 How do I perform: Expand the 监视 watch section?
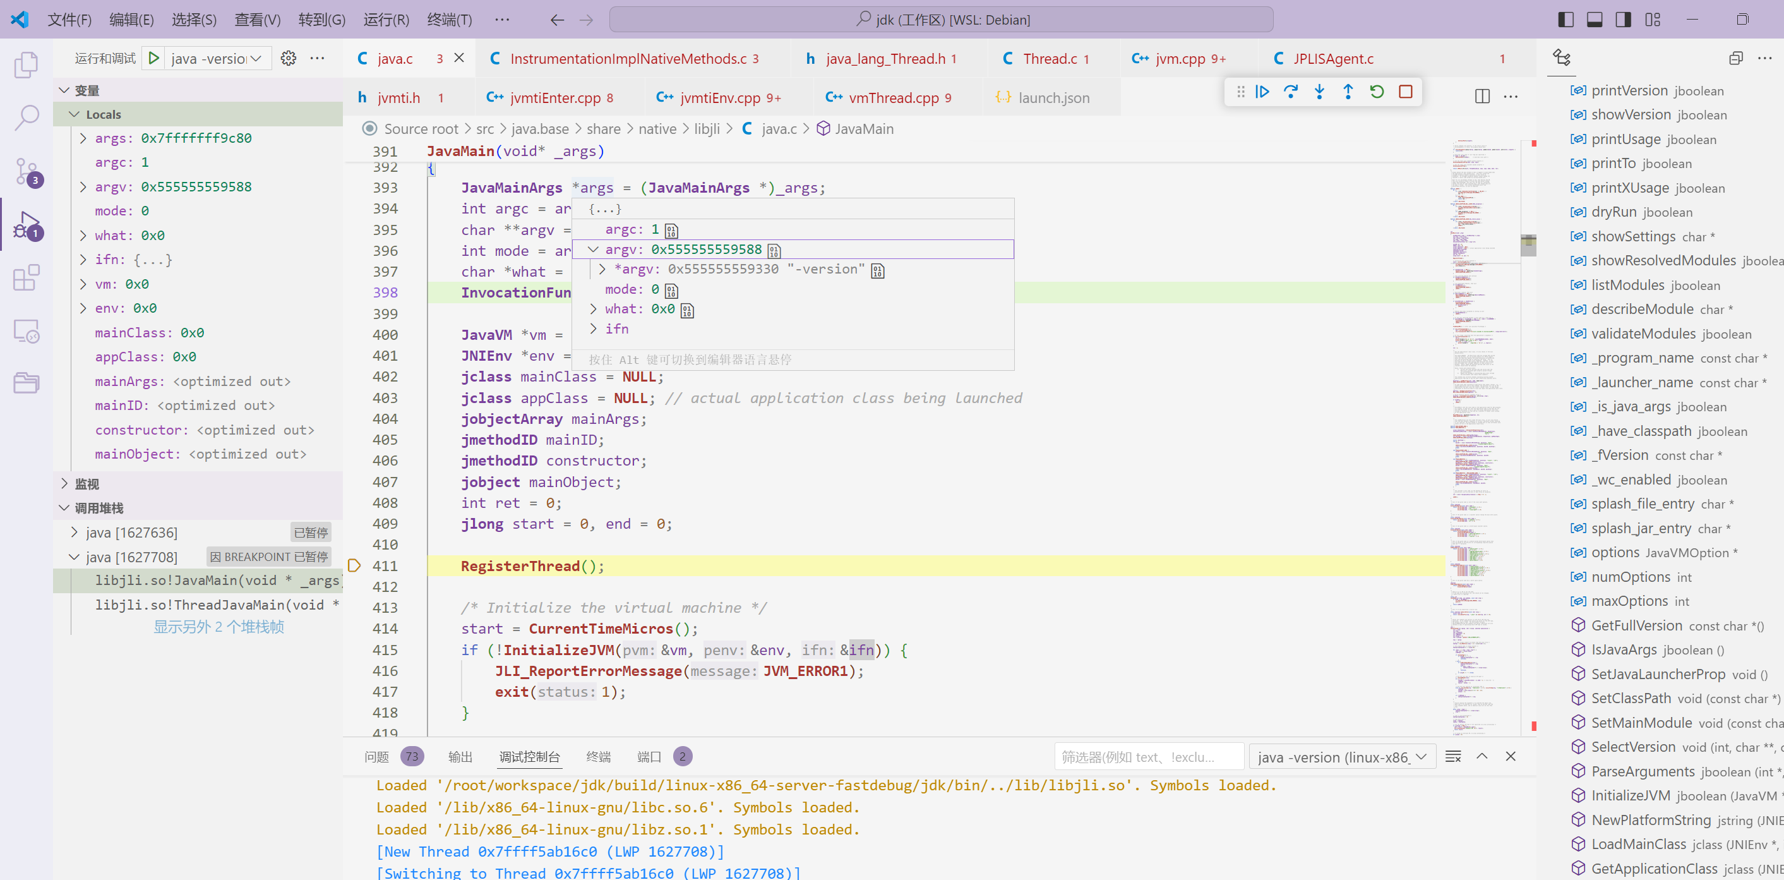point(64,483)
